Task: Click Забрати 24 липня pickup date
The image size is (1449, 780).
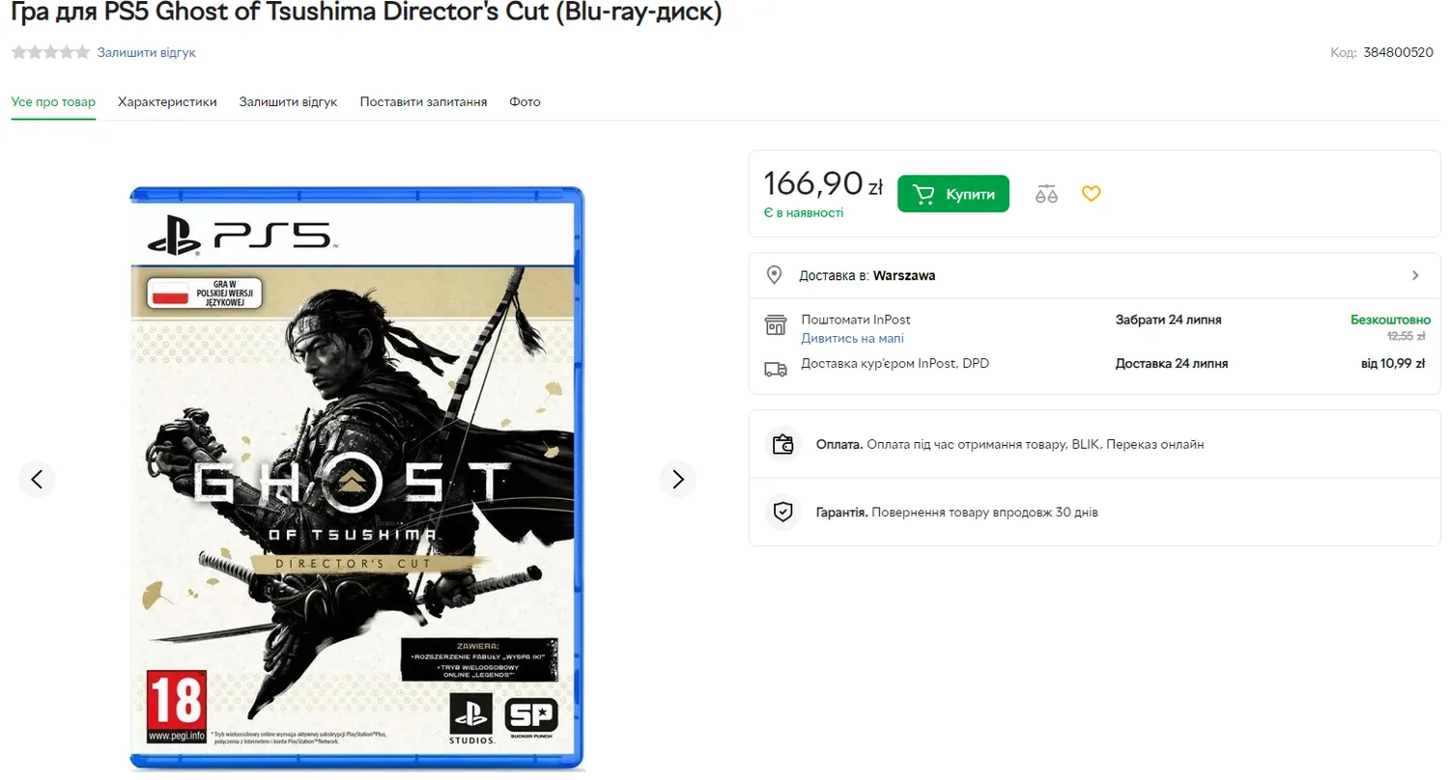Action: point(1168,320)
